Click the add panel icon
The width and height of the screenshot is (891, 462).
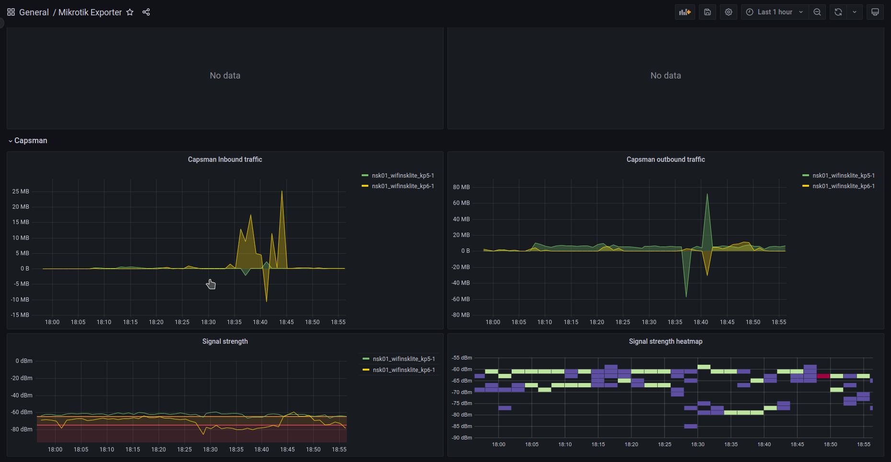[x=685, y=12]
